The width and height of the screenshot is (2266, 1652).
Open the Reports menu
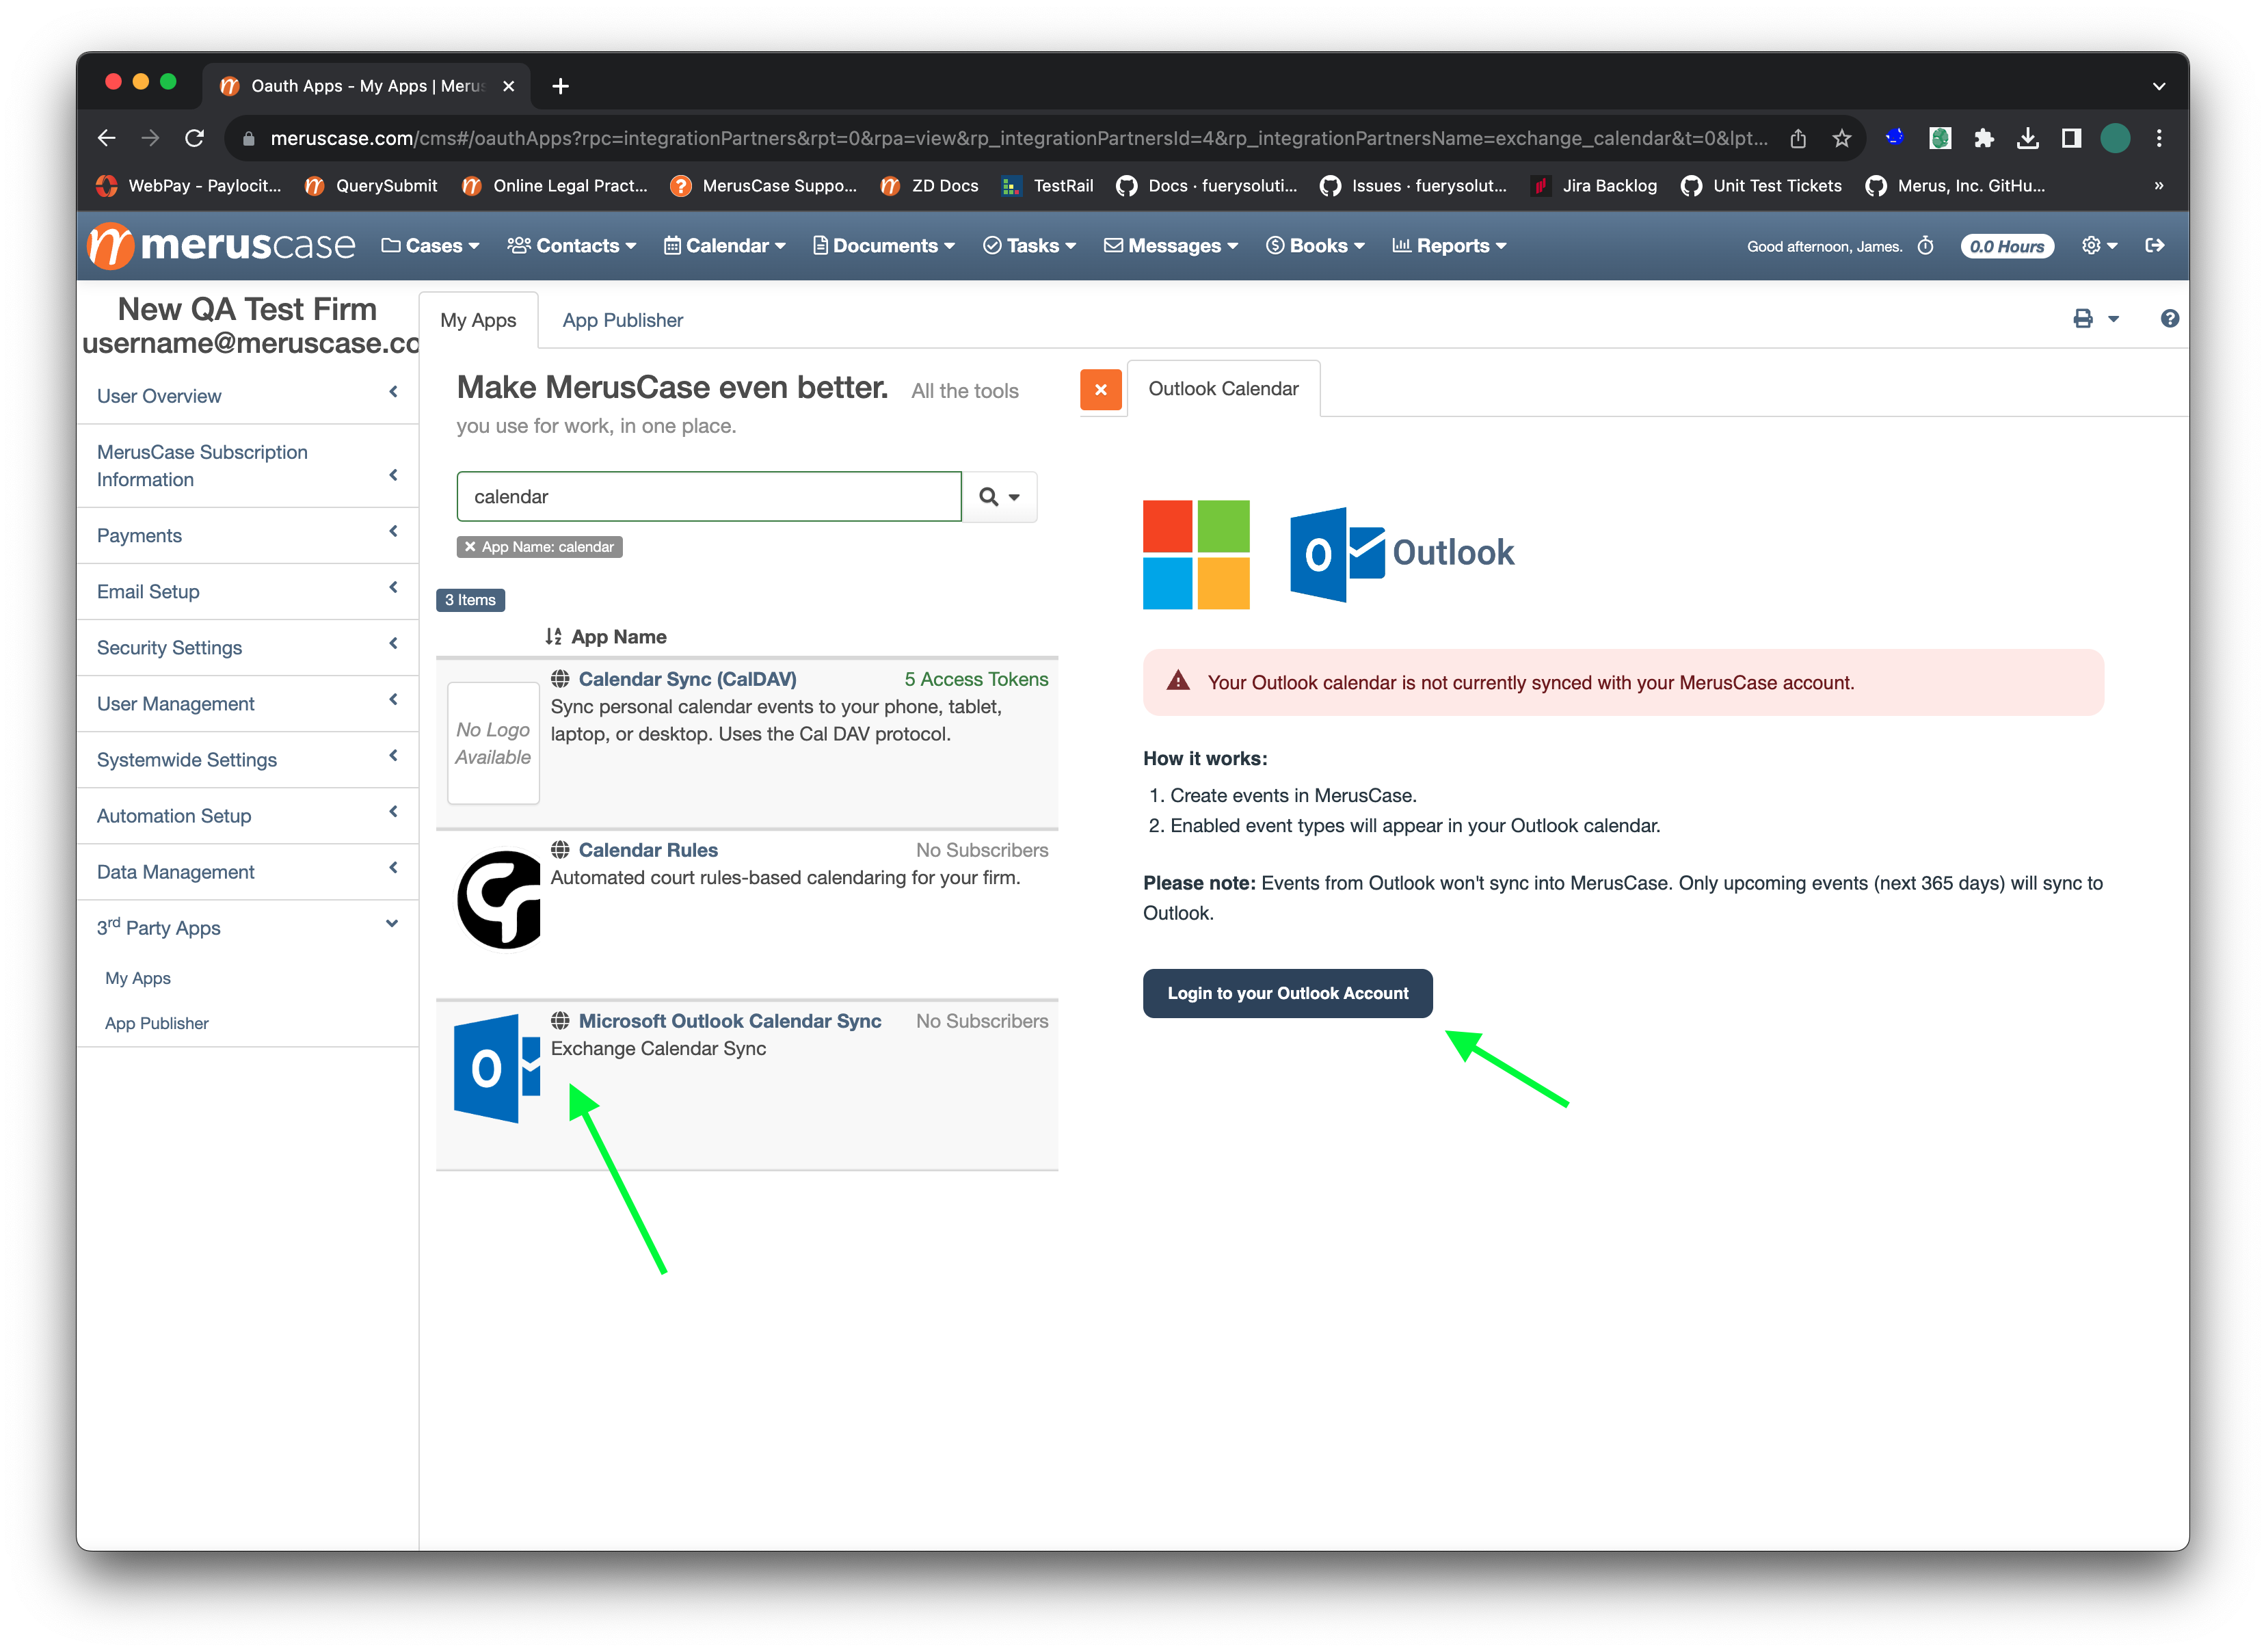(1449, 245)
